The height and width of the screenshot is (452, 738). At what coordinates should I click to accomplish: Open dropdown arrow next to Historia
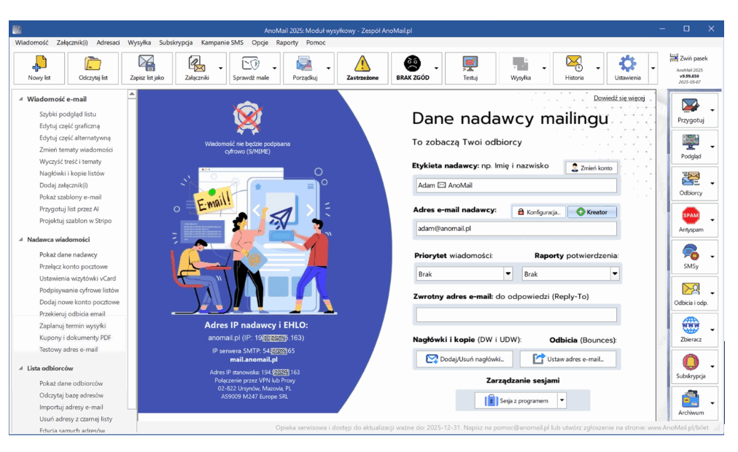click(598, 69)
